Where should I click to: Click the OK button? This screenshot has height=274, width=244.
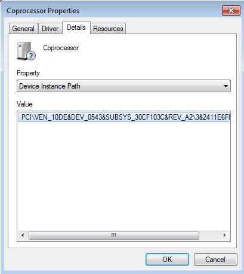click(x=167, y=259)
